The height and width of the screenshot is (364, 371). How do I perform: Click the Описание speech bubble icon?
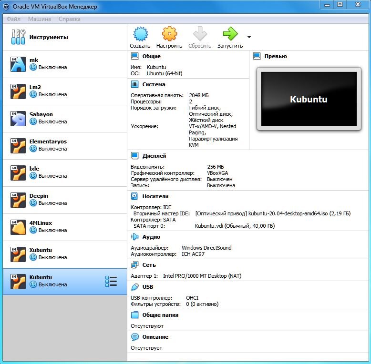pos(135,337)
